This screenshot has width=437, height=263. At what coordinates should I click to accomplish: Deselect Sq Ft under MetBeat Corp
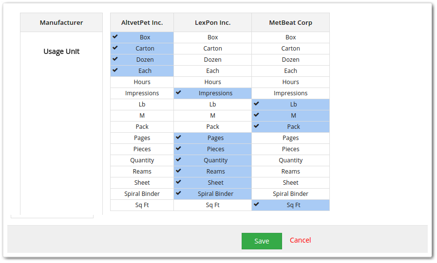coord(290,205)
